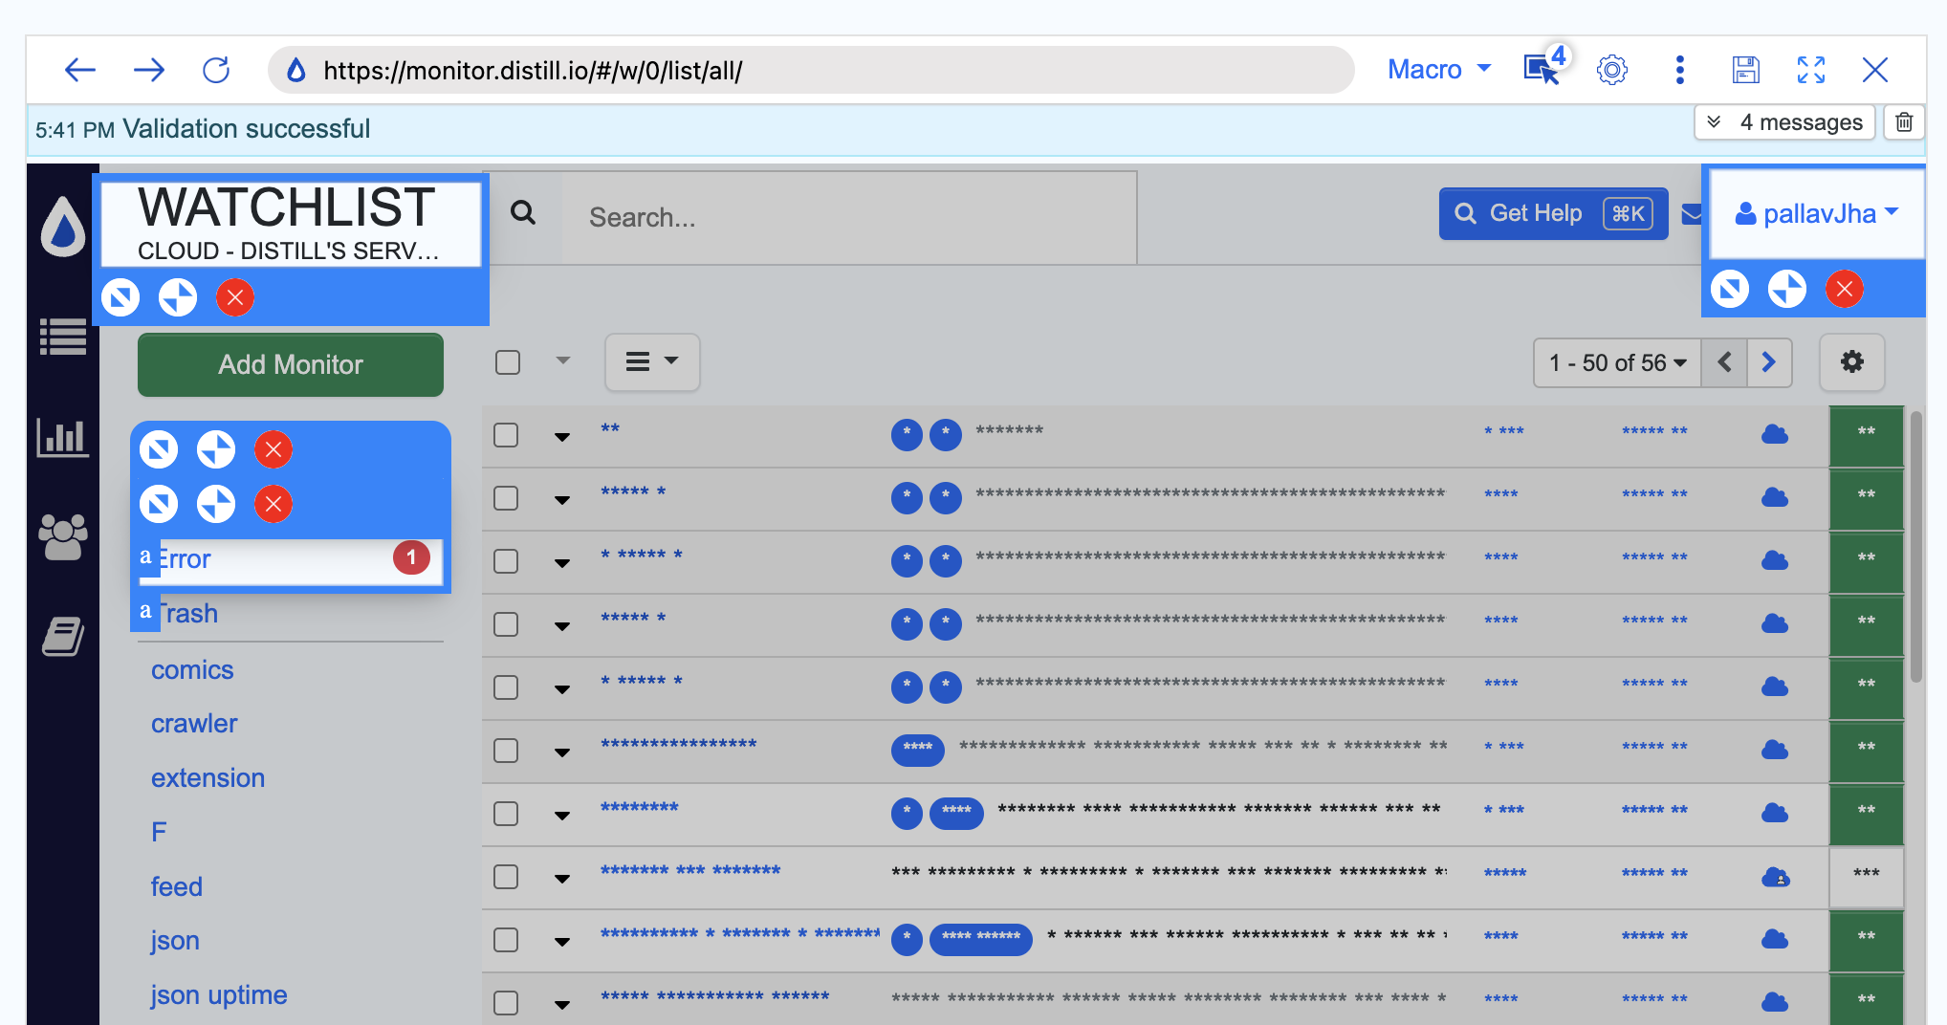1947x1025 pixels.
Task: Open the 1-50 of 56 pagination dropdown
Action: (1616, 362)
